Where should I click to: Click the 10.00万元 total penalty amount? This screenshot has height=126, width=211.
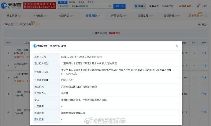(115, 33)
